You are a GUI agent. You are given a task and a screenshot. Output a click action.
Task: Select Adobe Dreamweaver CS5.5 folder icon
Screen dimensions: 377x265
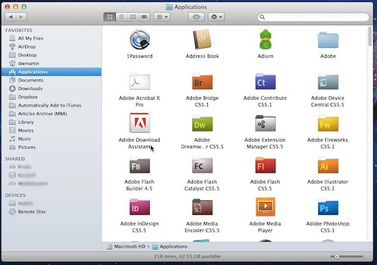point(202,124)
